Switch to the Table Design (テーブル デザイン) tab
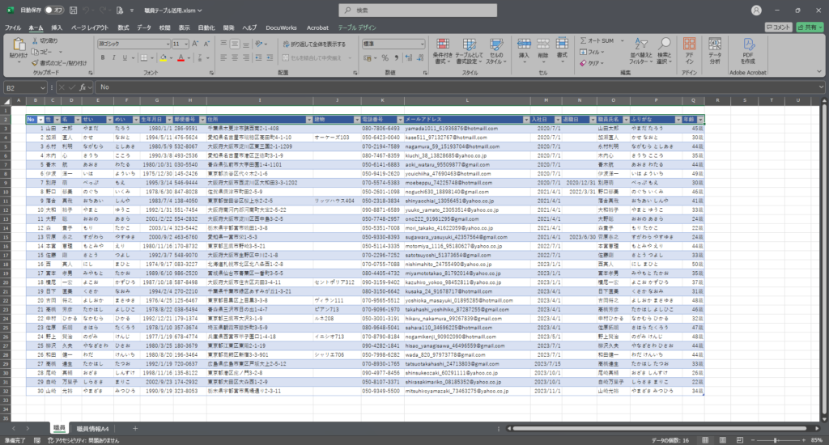The height and width of the screenshot is (445, 829). pos(357,28)
